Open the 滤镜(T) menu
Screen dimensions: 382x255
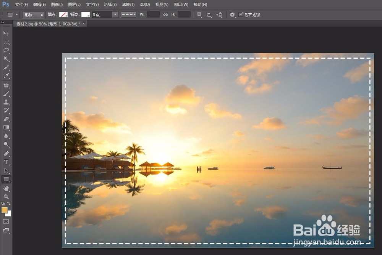(128, 5)
